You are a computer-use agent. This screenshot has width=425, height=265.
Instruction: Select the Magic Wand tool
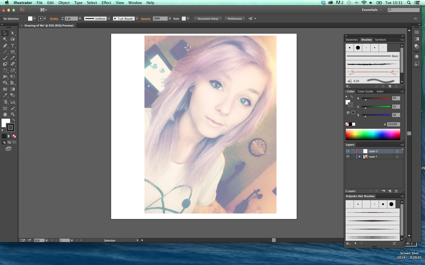click(5, 39)
